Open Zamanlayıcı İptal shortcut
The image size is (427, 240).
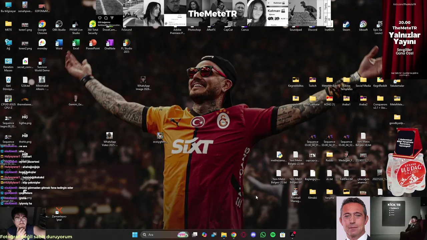point(59,214)
